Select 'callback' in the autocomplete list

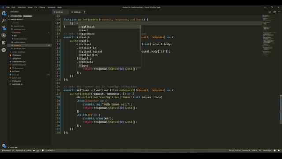(109, 26)
